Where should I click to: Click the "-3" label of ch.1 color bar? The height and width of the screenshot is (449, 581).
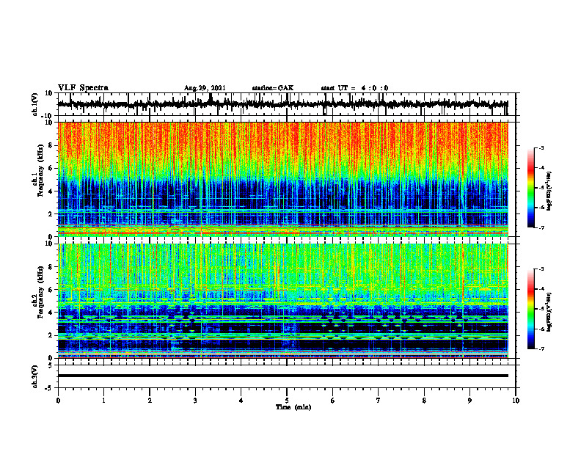(541, 147)
